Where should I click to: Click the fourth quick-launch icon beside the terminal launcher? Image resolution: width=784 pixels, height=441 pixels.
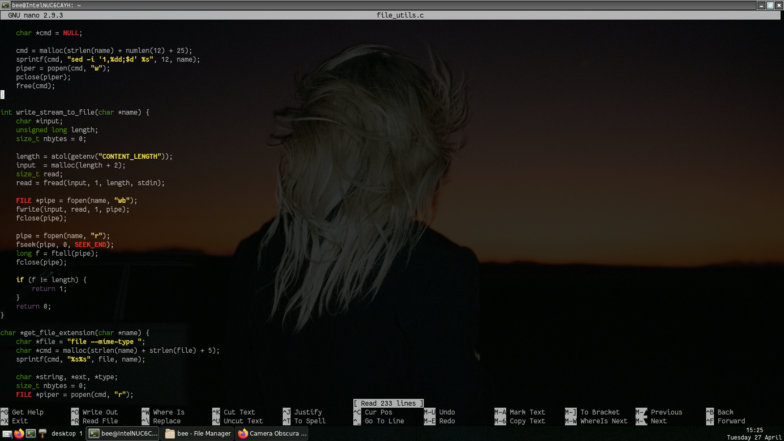[x=43, y=434]
